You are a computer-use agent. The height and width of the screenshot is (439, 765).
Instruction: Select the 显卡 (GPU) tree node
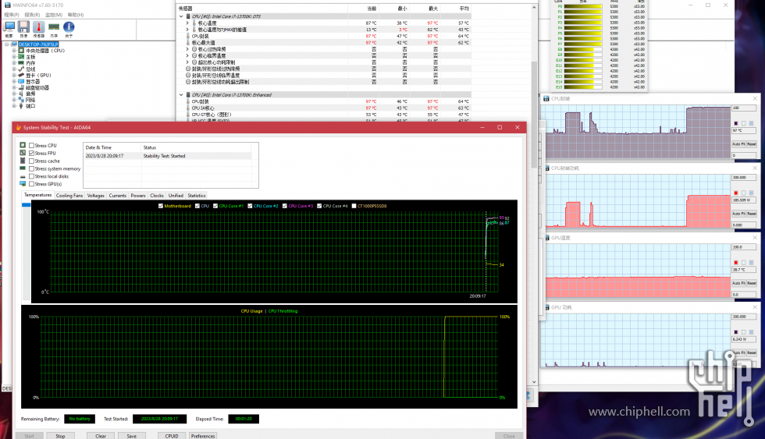coord(38,76)
